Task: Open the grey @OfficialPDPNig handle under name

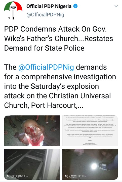Action: click(x=45, y=15)
